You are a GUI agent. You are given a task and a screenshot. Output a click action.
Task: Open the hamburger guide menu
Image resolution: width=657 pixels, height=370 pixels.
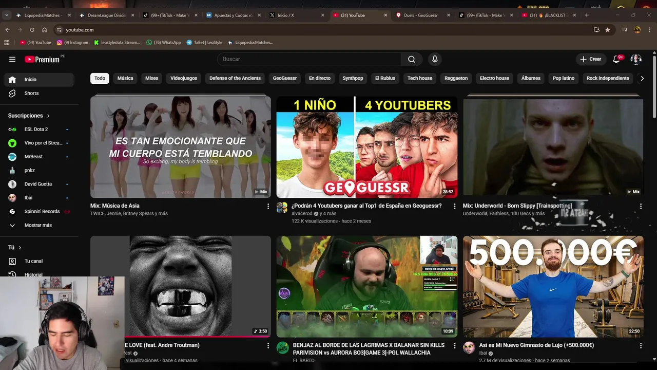(x=12, y=59)
